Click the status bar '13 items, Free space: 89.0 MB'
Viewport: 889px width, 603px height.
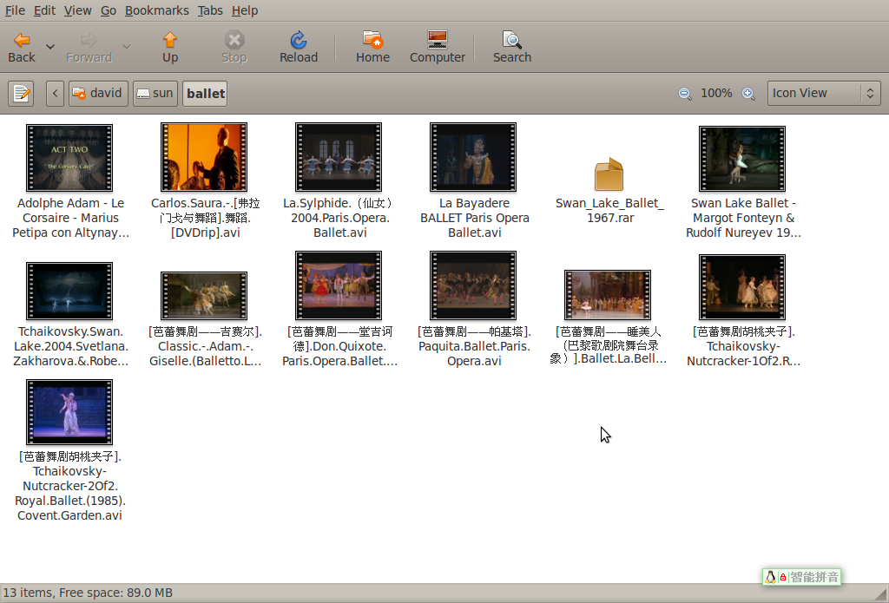[x=88, y=593]
